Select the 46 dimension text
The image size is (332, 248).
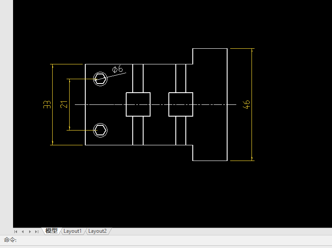tap(246, 104)
